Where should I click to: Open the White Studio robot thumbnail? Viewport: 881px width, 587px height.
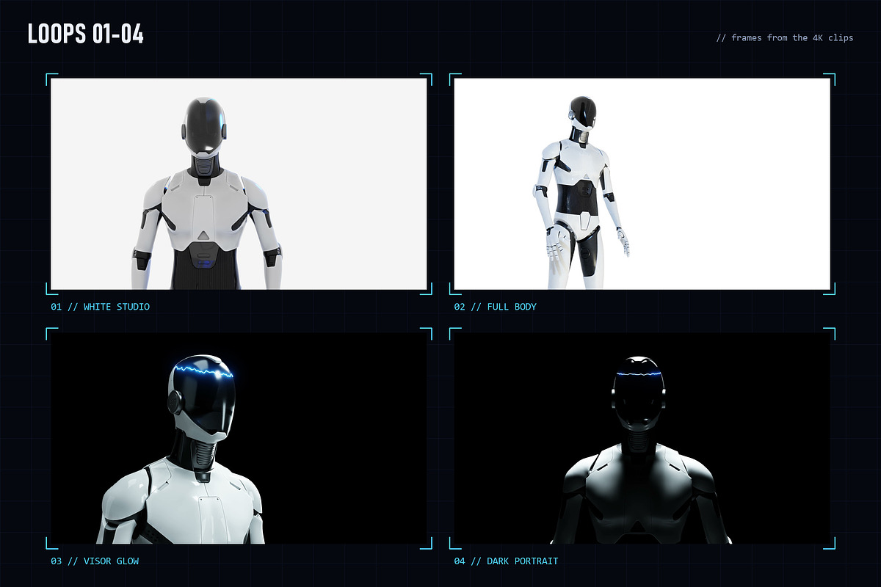239,183
